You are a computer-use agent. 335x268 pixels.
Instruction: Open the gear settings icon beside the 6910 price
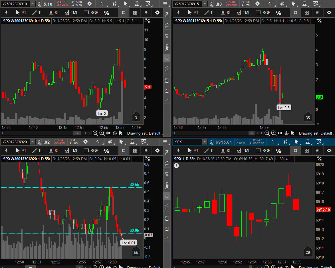click(x=90, y=4)
